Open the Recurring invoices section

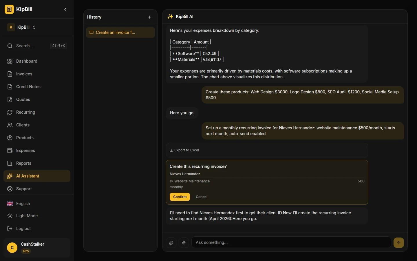click(x=25, y=112)
